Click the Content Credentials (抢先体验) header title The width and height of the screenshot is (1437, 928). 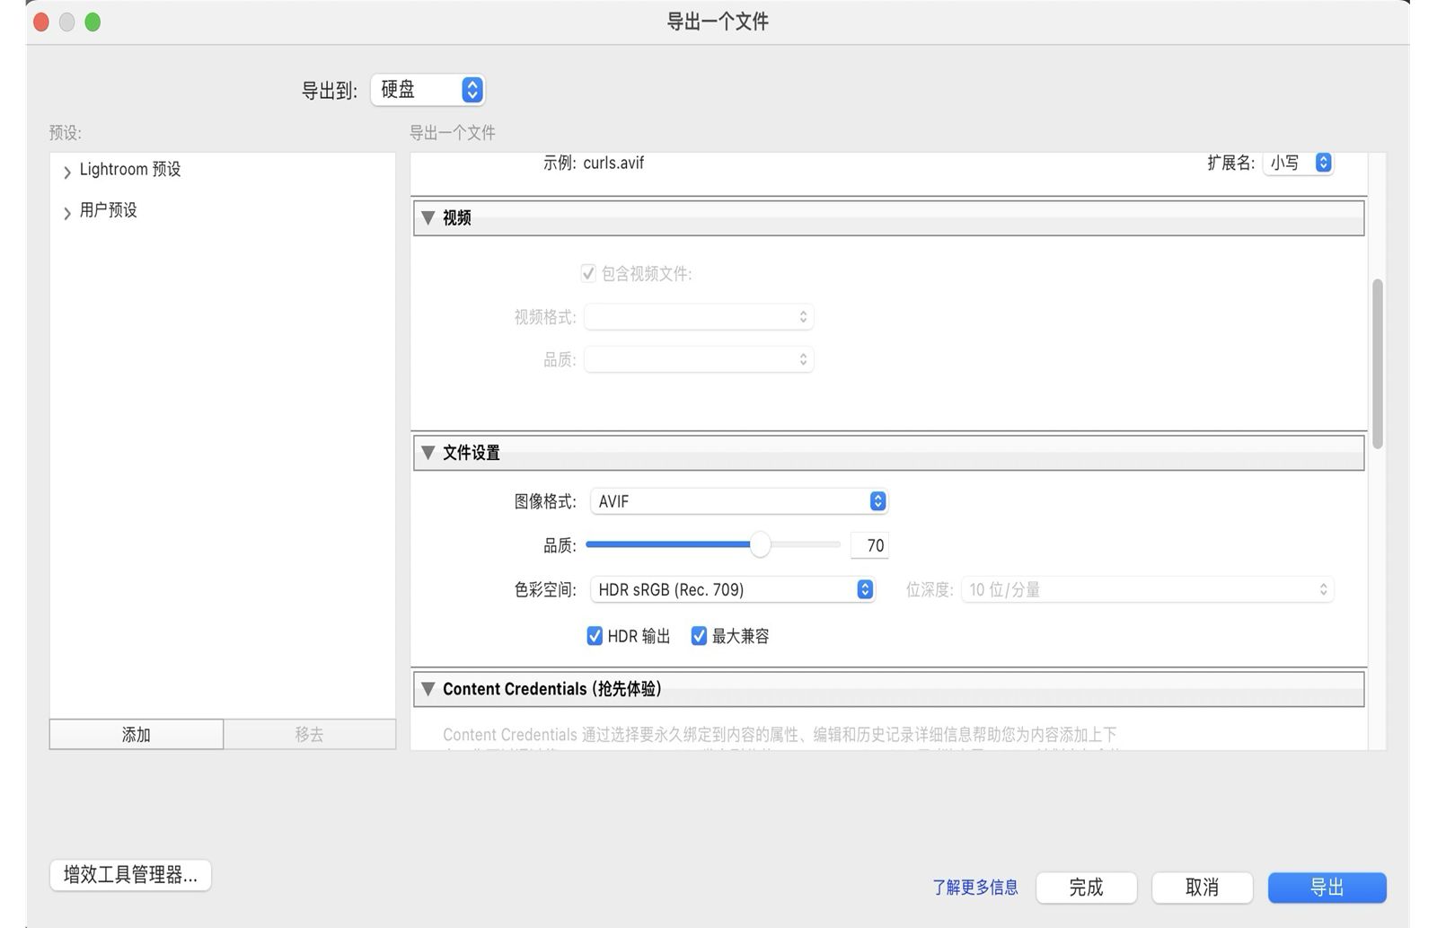[x=552, y=689]
